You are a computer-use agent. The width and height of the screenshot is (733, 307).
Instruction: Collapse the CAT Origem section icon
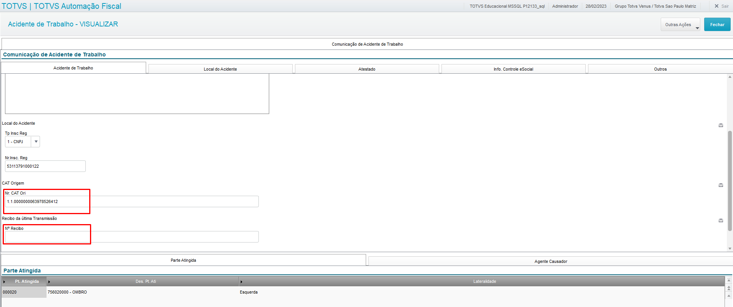(721, 185)
